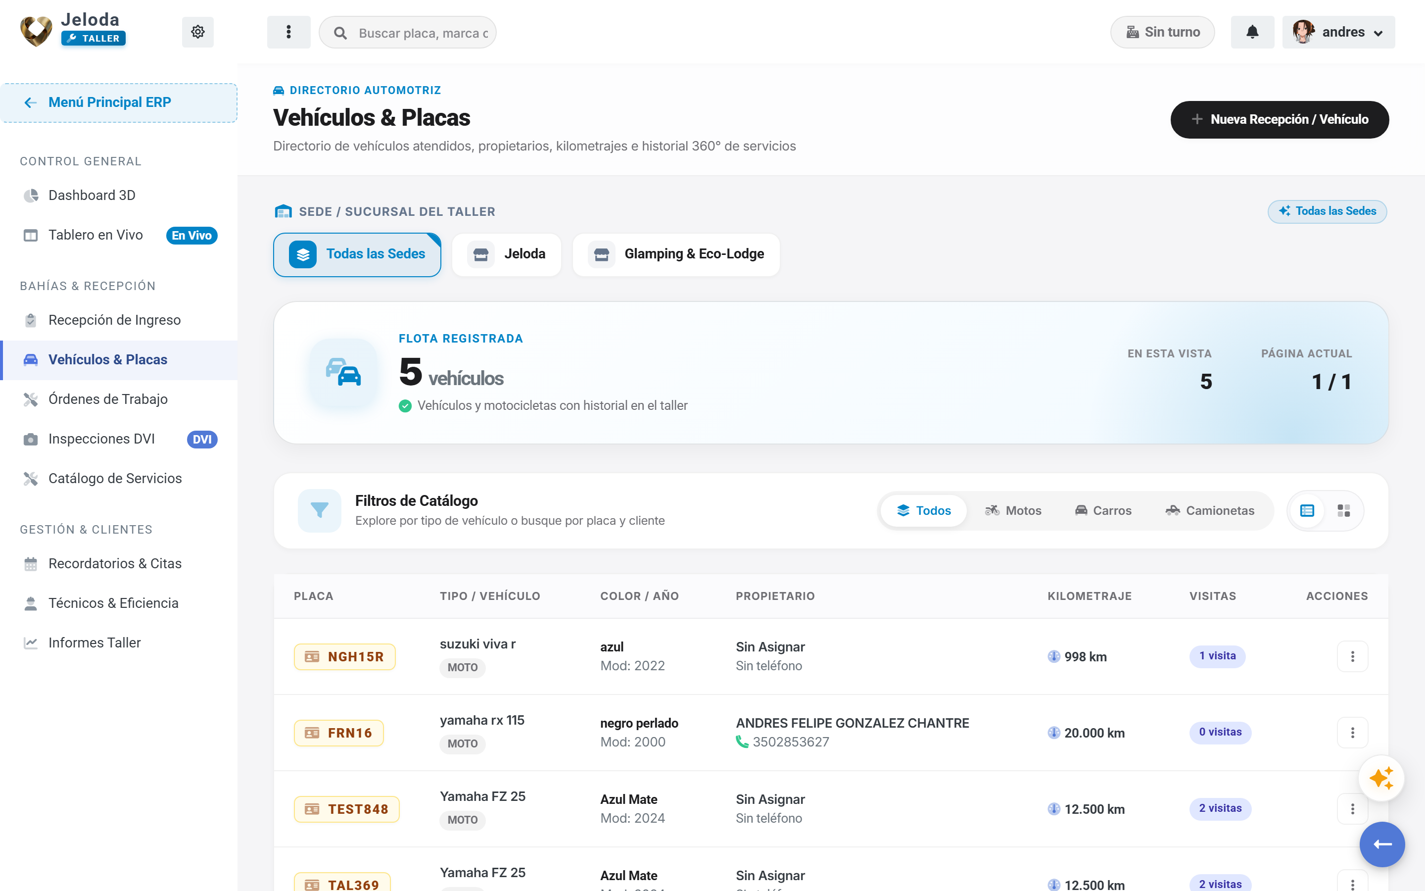Click the NGH15R plate badge
This screenshot has height=891, width=1425.
pyautogui.click(x=344, y=656)
